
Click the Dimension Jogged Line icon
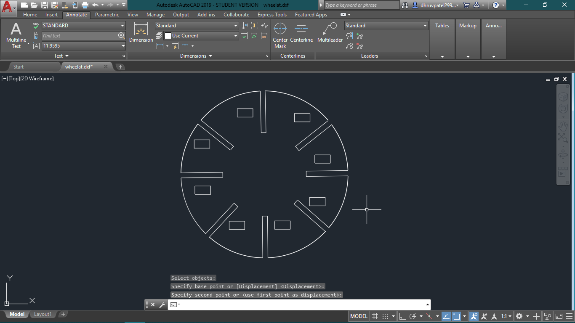click(264, 26)
